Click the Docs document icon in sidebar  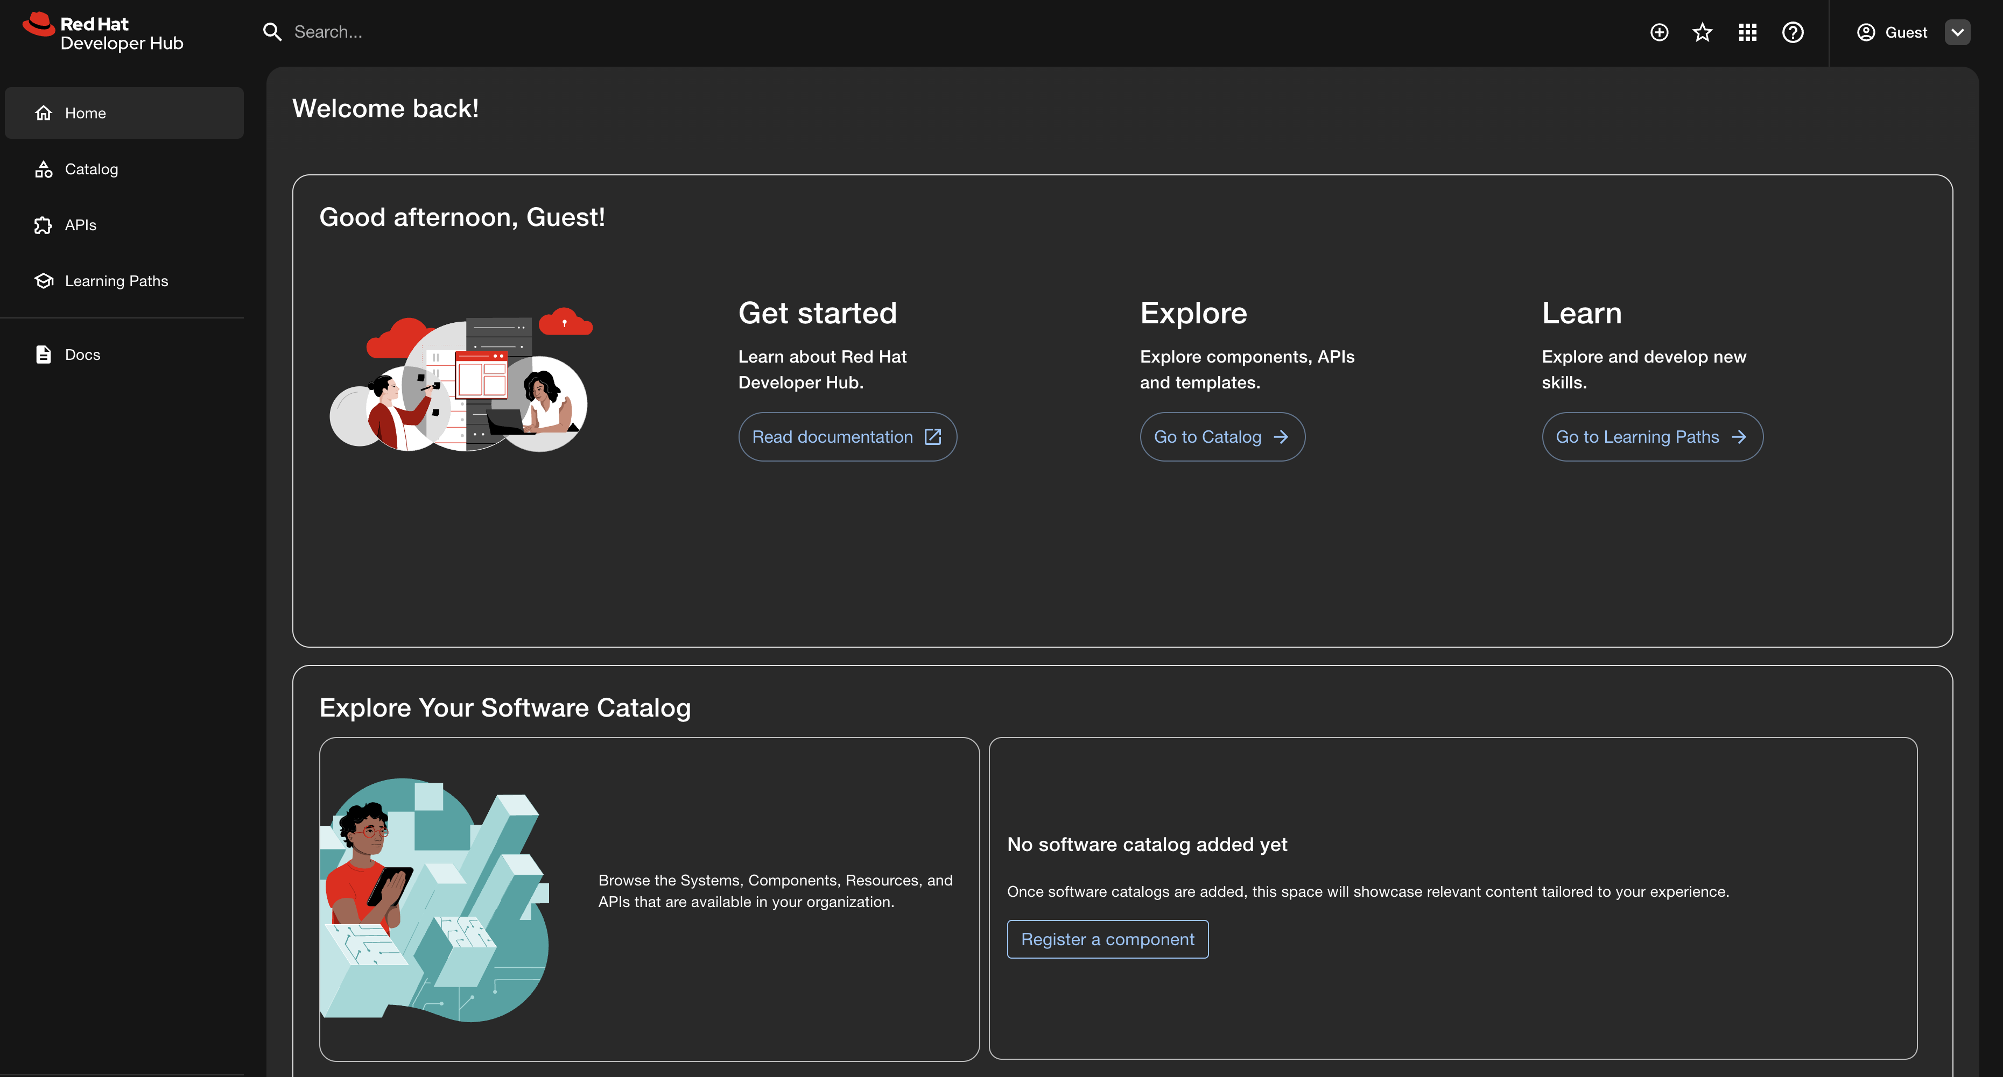(x=44, y=355)
